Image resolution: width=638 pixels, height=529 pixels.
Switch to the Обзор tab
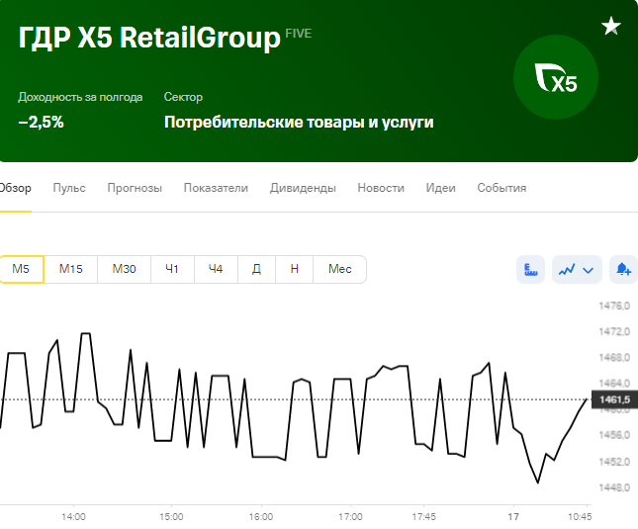(x=15, y=188)
